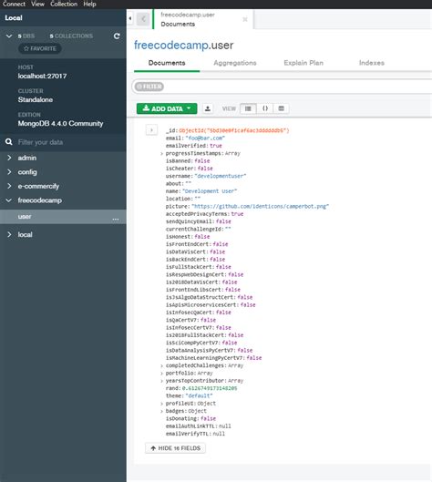Go back with the tab previous arrow
The image size is (432, 482).
(x=143, y=19)
